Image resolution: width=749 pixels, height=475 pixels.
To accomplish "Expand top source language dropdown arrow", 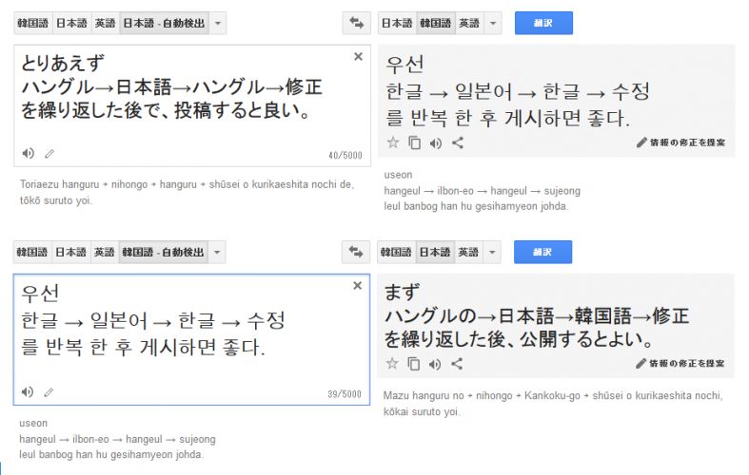I will (218, 23).
